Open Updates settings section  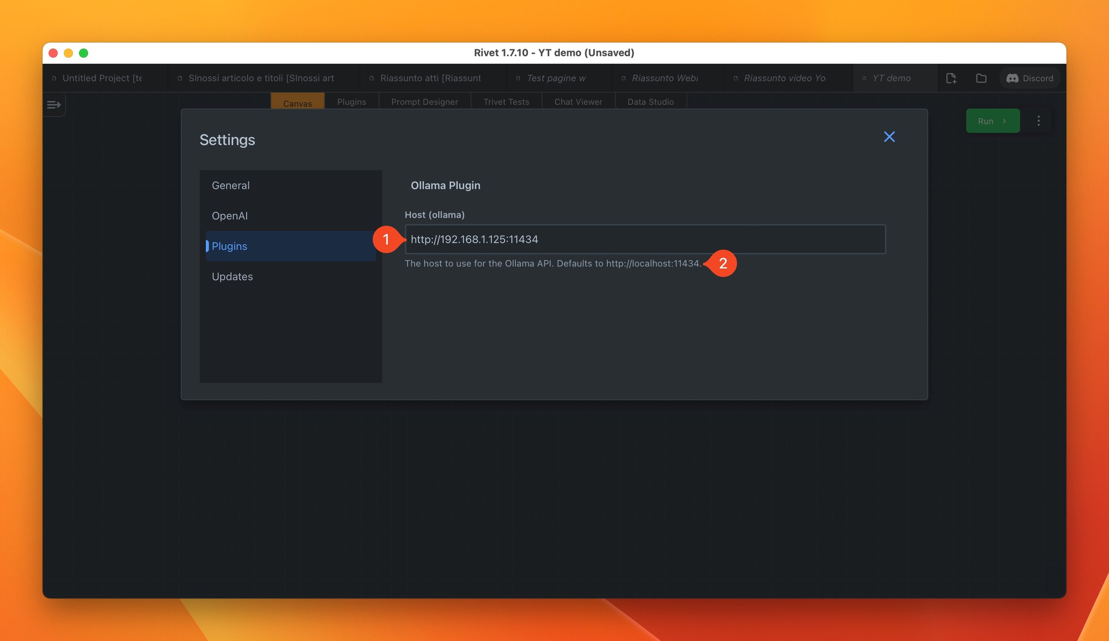point(291,276)
